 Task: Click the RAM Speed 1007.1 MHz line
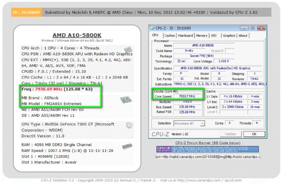point(67,150)
